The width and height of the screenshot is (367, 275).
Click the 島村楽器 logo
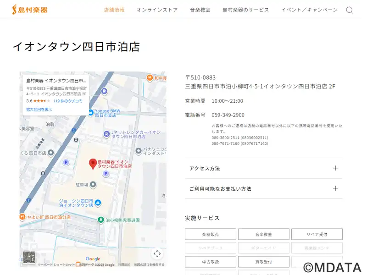30,10
